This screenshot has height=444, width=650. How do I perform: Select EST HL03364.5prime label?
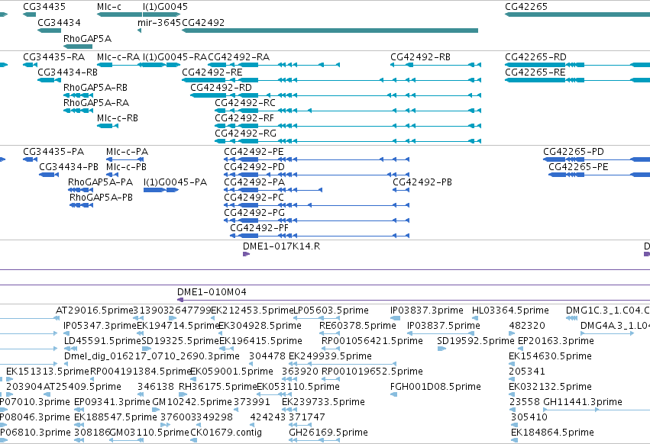510,310
